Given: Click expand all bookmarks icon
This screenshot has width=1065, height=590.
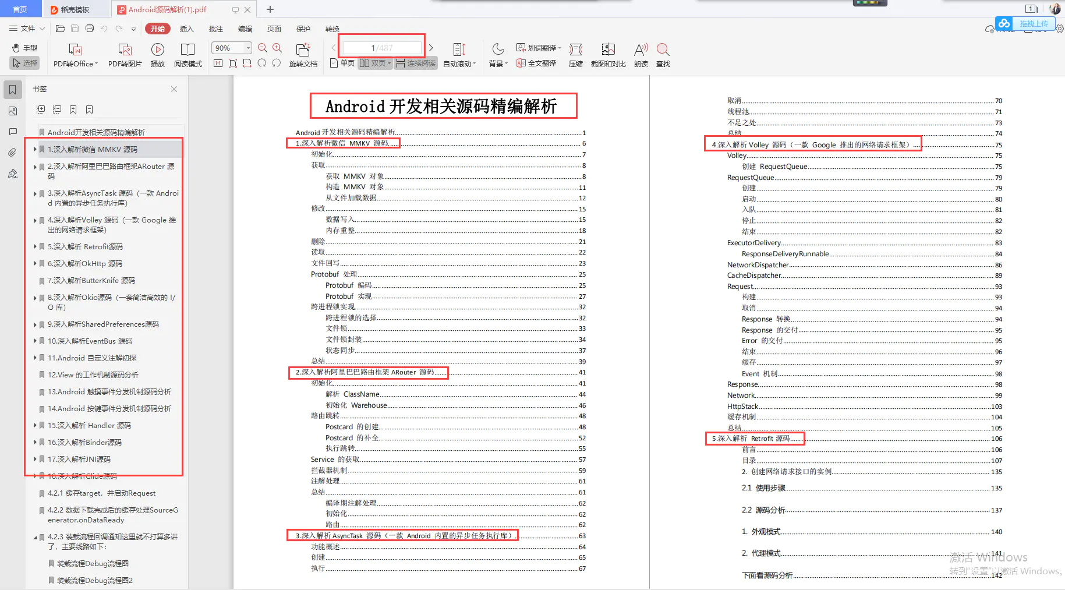Looking at the screenshot, I should click(41, 109).
